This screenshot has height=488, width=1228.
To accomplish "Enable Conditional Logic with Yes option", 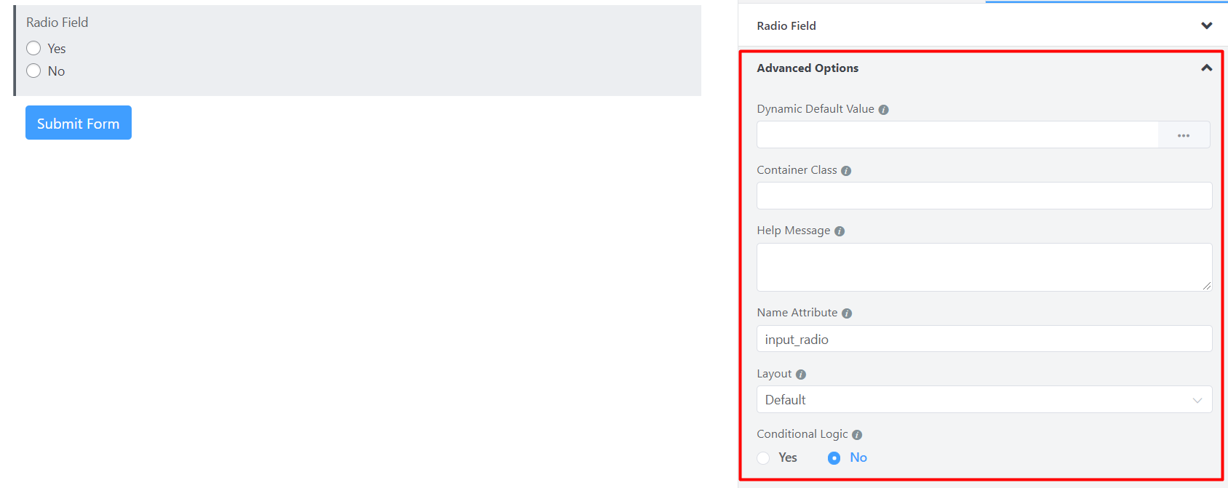I will [764, 458].
